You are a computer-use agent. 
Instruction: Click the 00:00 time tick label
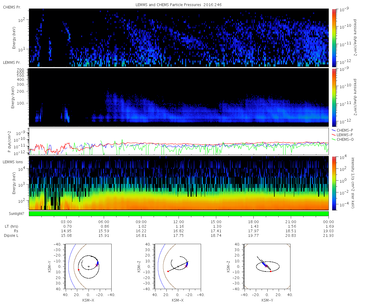pos(328,222)
